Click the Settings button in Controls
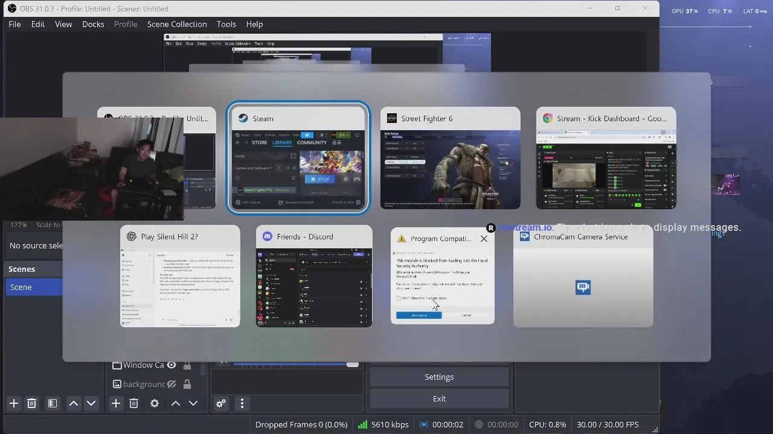Viewport: 773px width, 434px height. 439,377
